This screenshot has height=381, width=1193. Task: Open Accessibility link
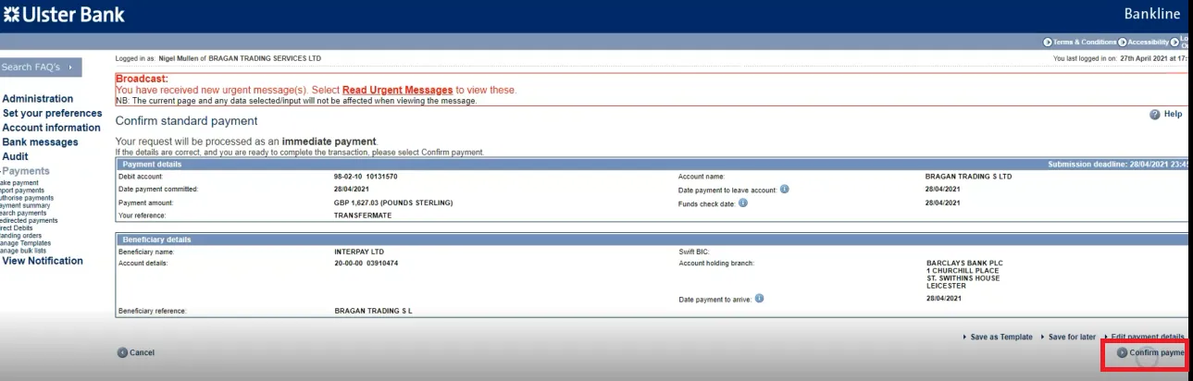pos(1149,43)
